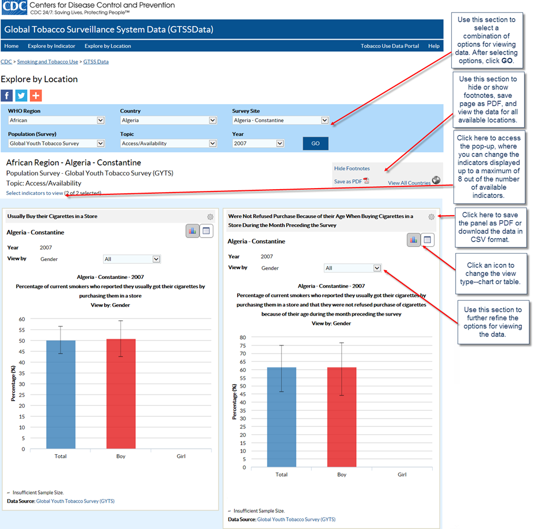This screenshot has height=529, width=538.
Task: Open Tobacco Use Data Portal menu item
Action: pos(390,46)
